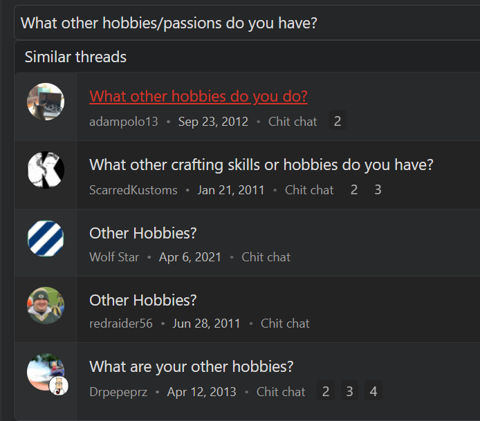Screen dimensions: 480x421
Task: Open 'What are your other hobbies?' thread
Action: tap(192, 366)
